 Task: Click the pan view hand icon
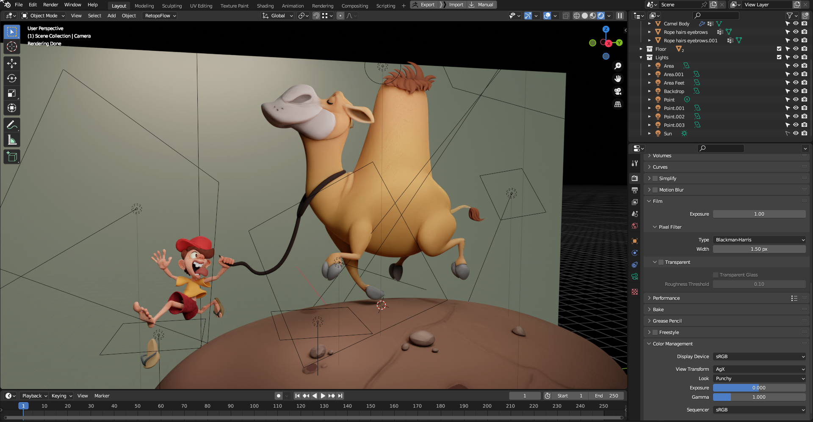(x=618, y=79)
